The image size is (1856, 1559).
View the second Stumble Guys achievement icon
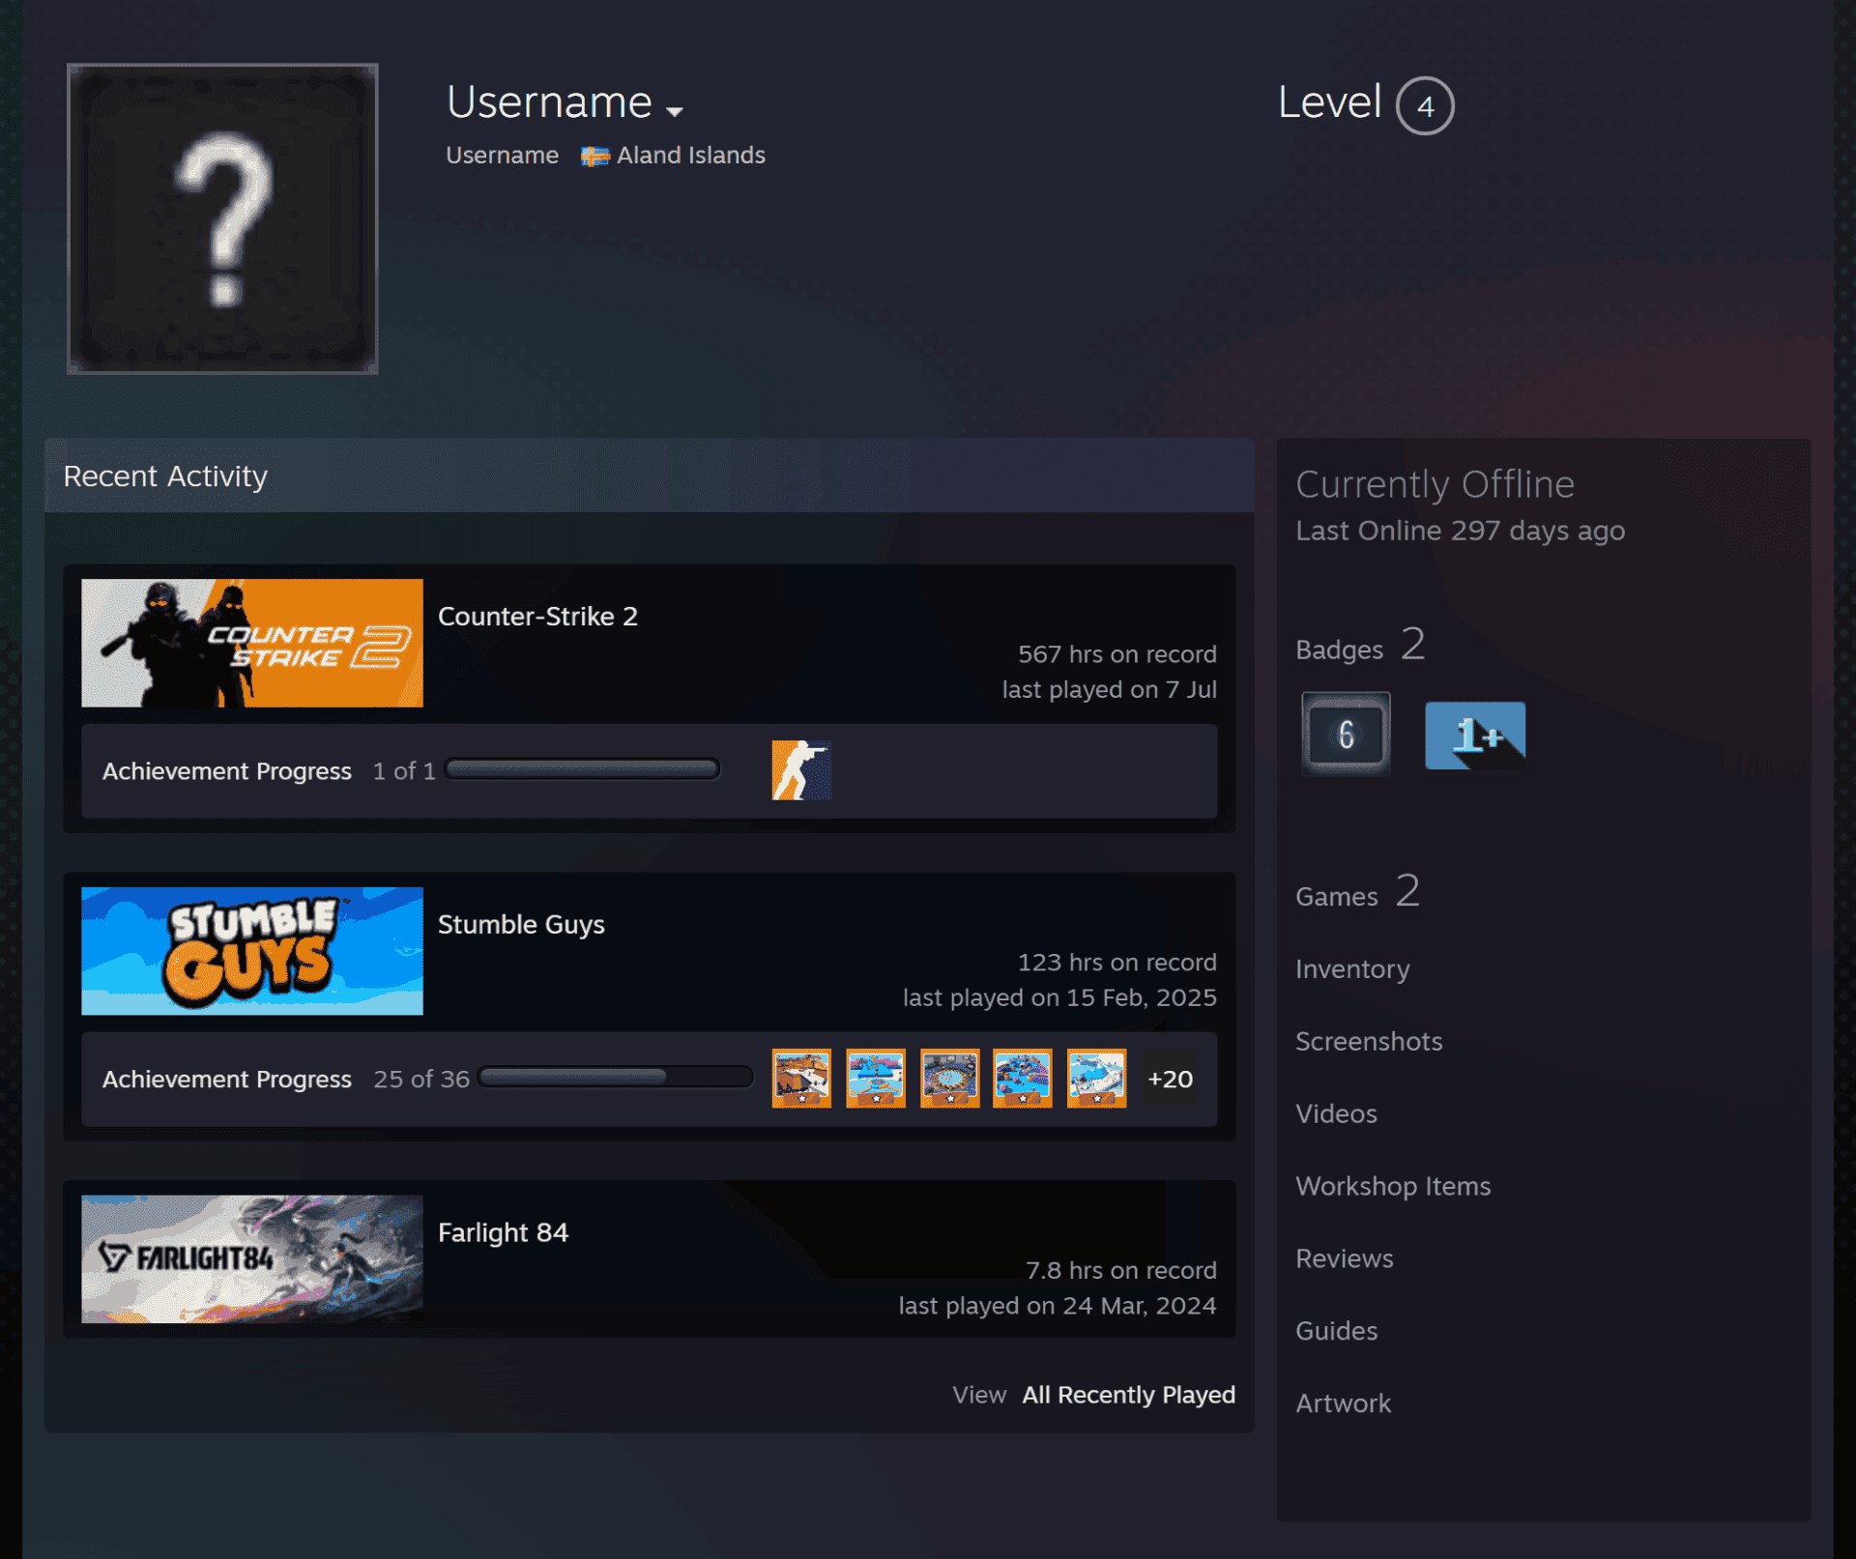coord(876,1078)
